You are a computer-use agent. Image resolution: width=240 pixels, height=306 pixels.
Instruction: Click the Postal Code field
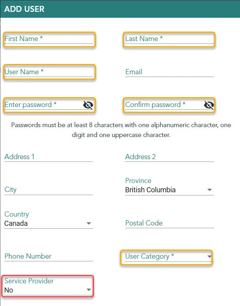point(169,223)
